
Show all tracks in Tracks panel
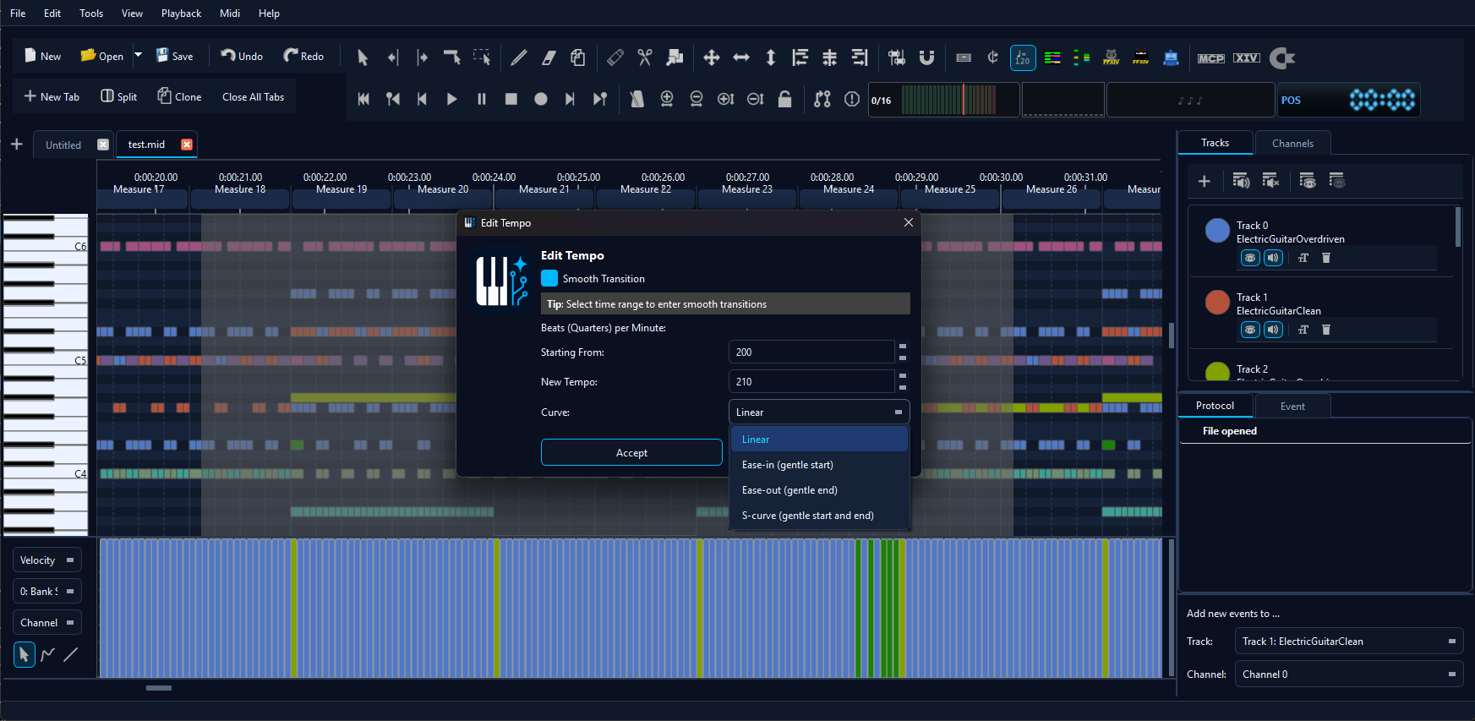click(1308, 181)
